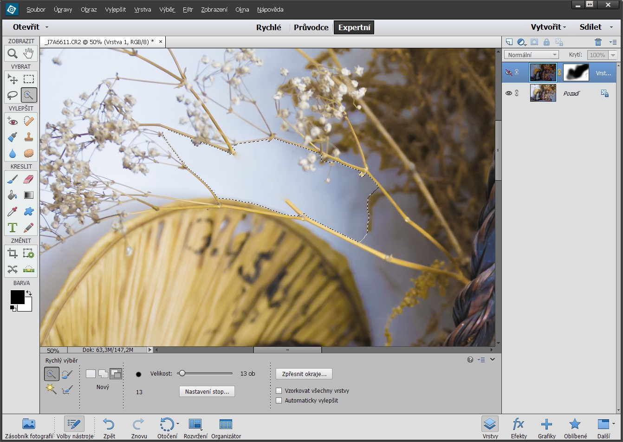
Task: Click the black foreground color swatch
Action: pos(17,297)
